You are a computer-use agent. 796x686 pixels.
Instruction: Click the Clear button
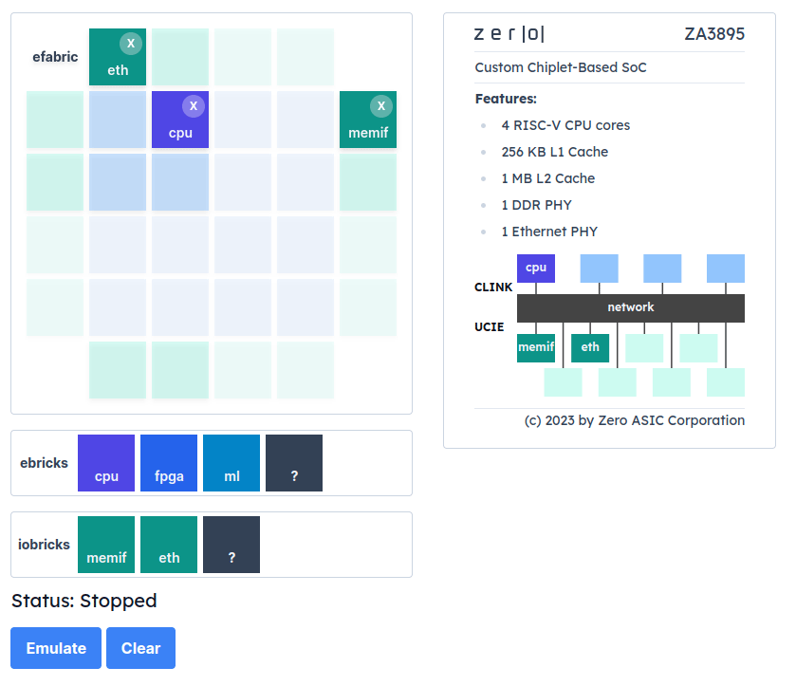[x=140, y=648]
